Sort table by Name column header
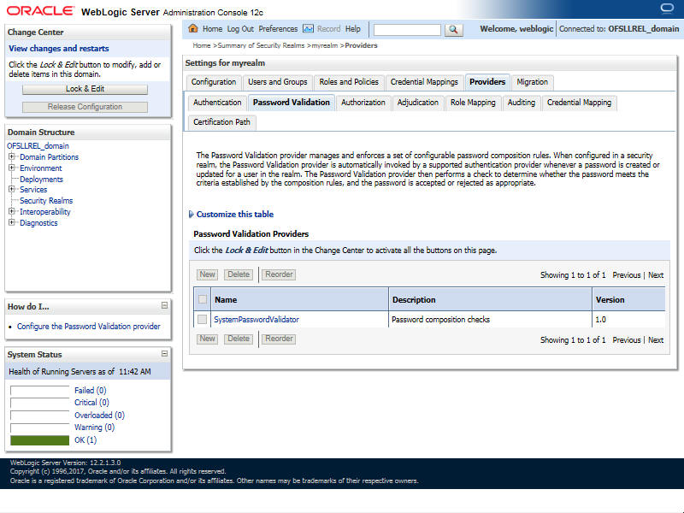 pyautogui.click(x=226, y=300)
